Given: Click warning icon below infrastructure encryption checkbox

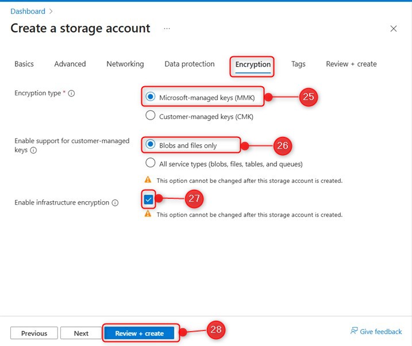Looking at the screenshot, I should tap(148, 214).
